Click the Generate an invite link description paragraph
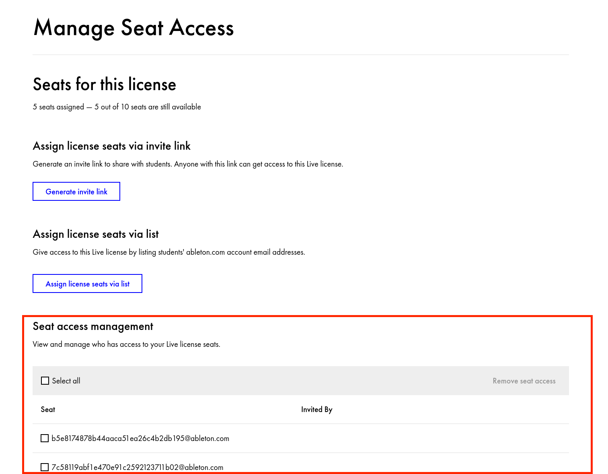Image resolution: width=608 pixels, height=474 pixels. point(188,164)
